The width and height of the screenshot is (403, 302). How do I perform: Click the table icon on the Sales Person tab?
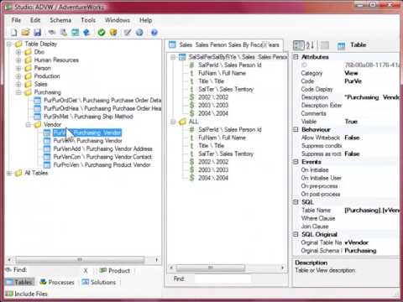(172, 44)
